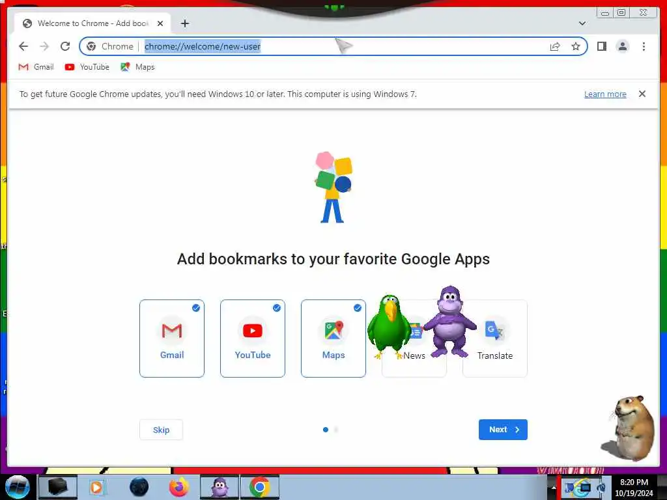Click the Next button

pyautogui.click(x=503, y=430)
